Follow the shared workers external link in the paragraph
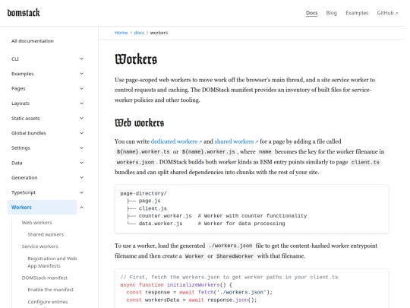Viewport: 410px width, 308px height. tap(236, 141)
